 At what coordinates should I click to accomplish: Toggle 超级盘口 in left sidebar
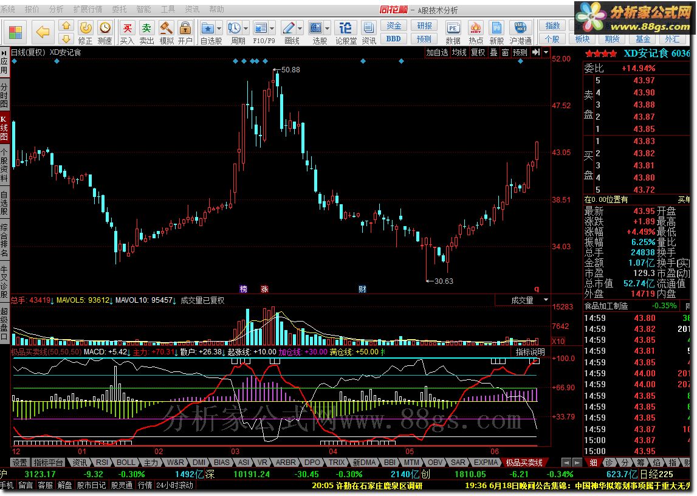4,323
